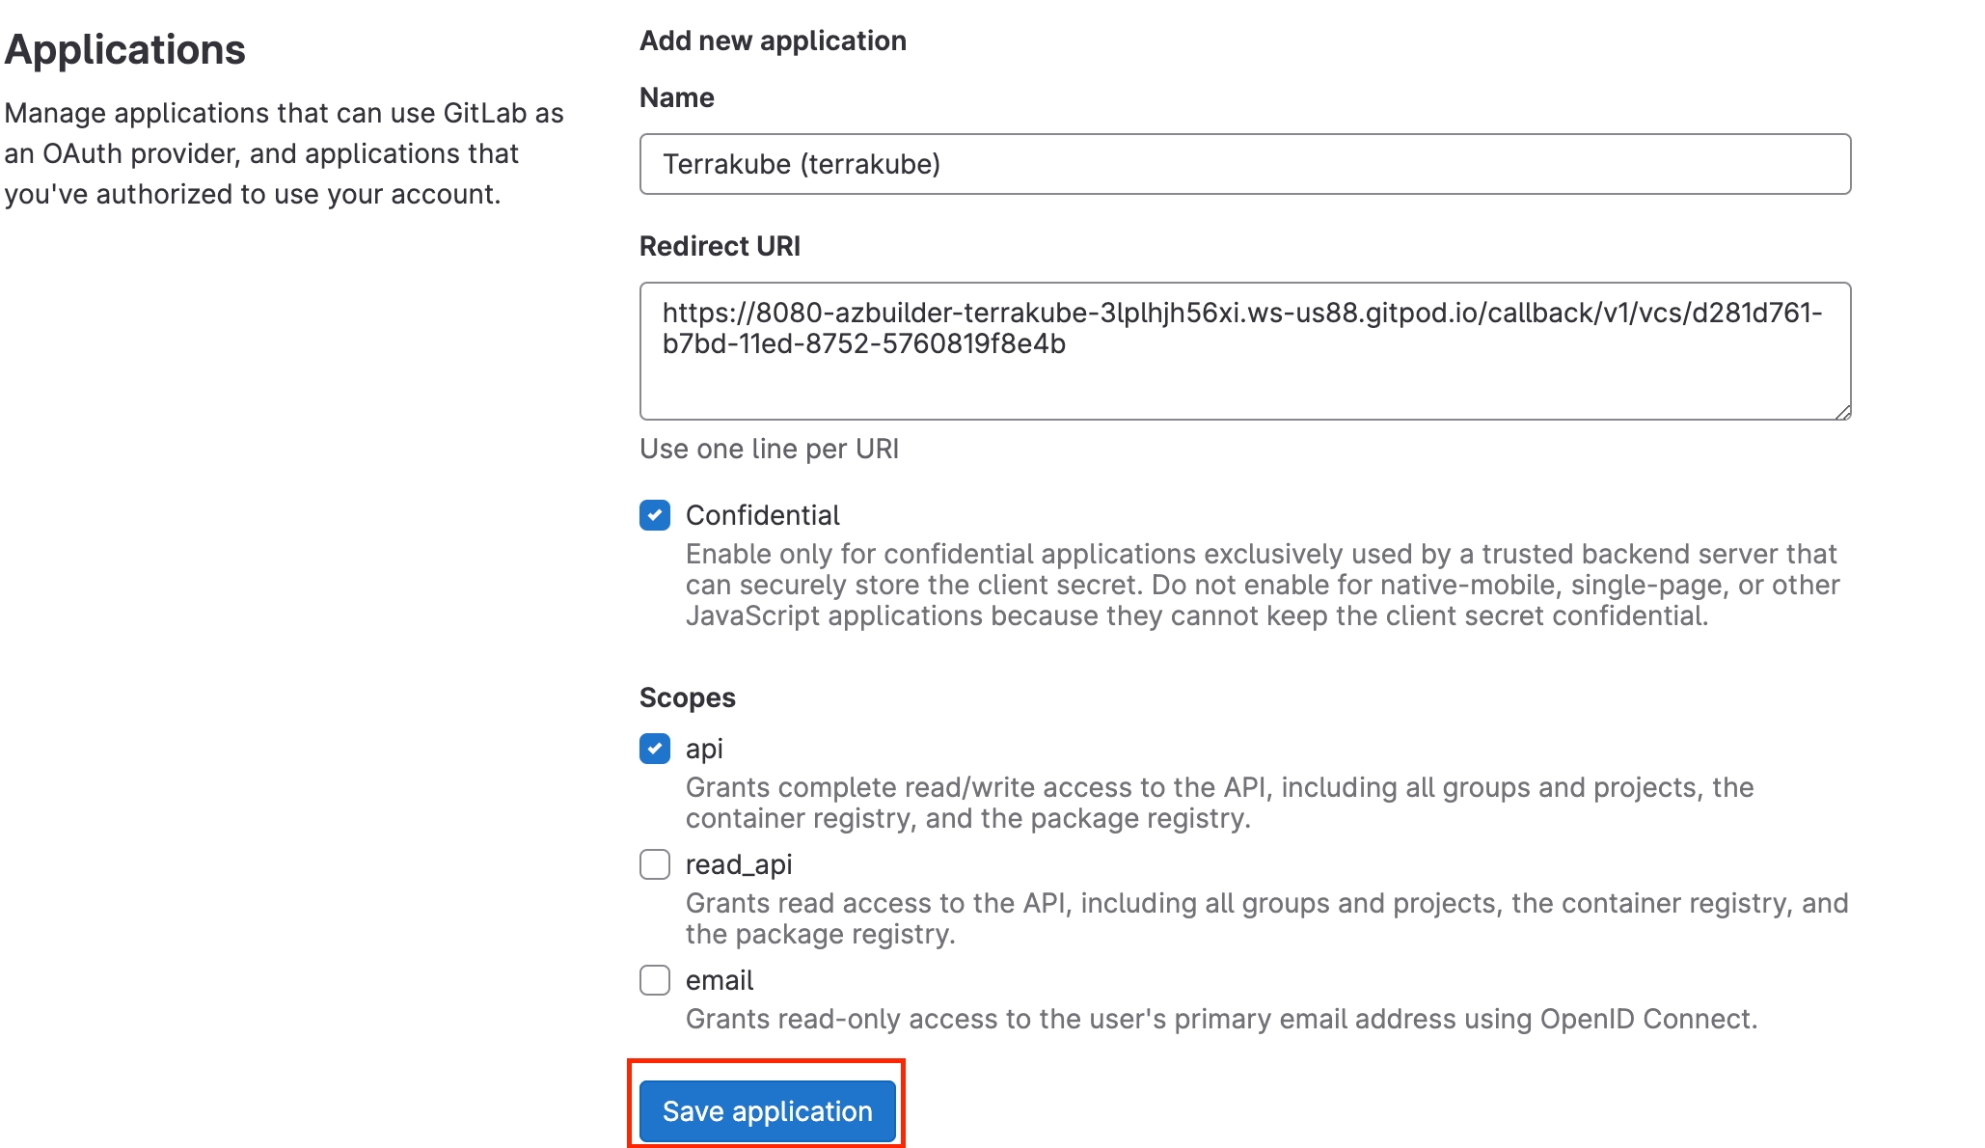Click the Add new application heading
The image size is (1985, 1148).
773,41
